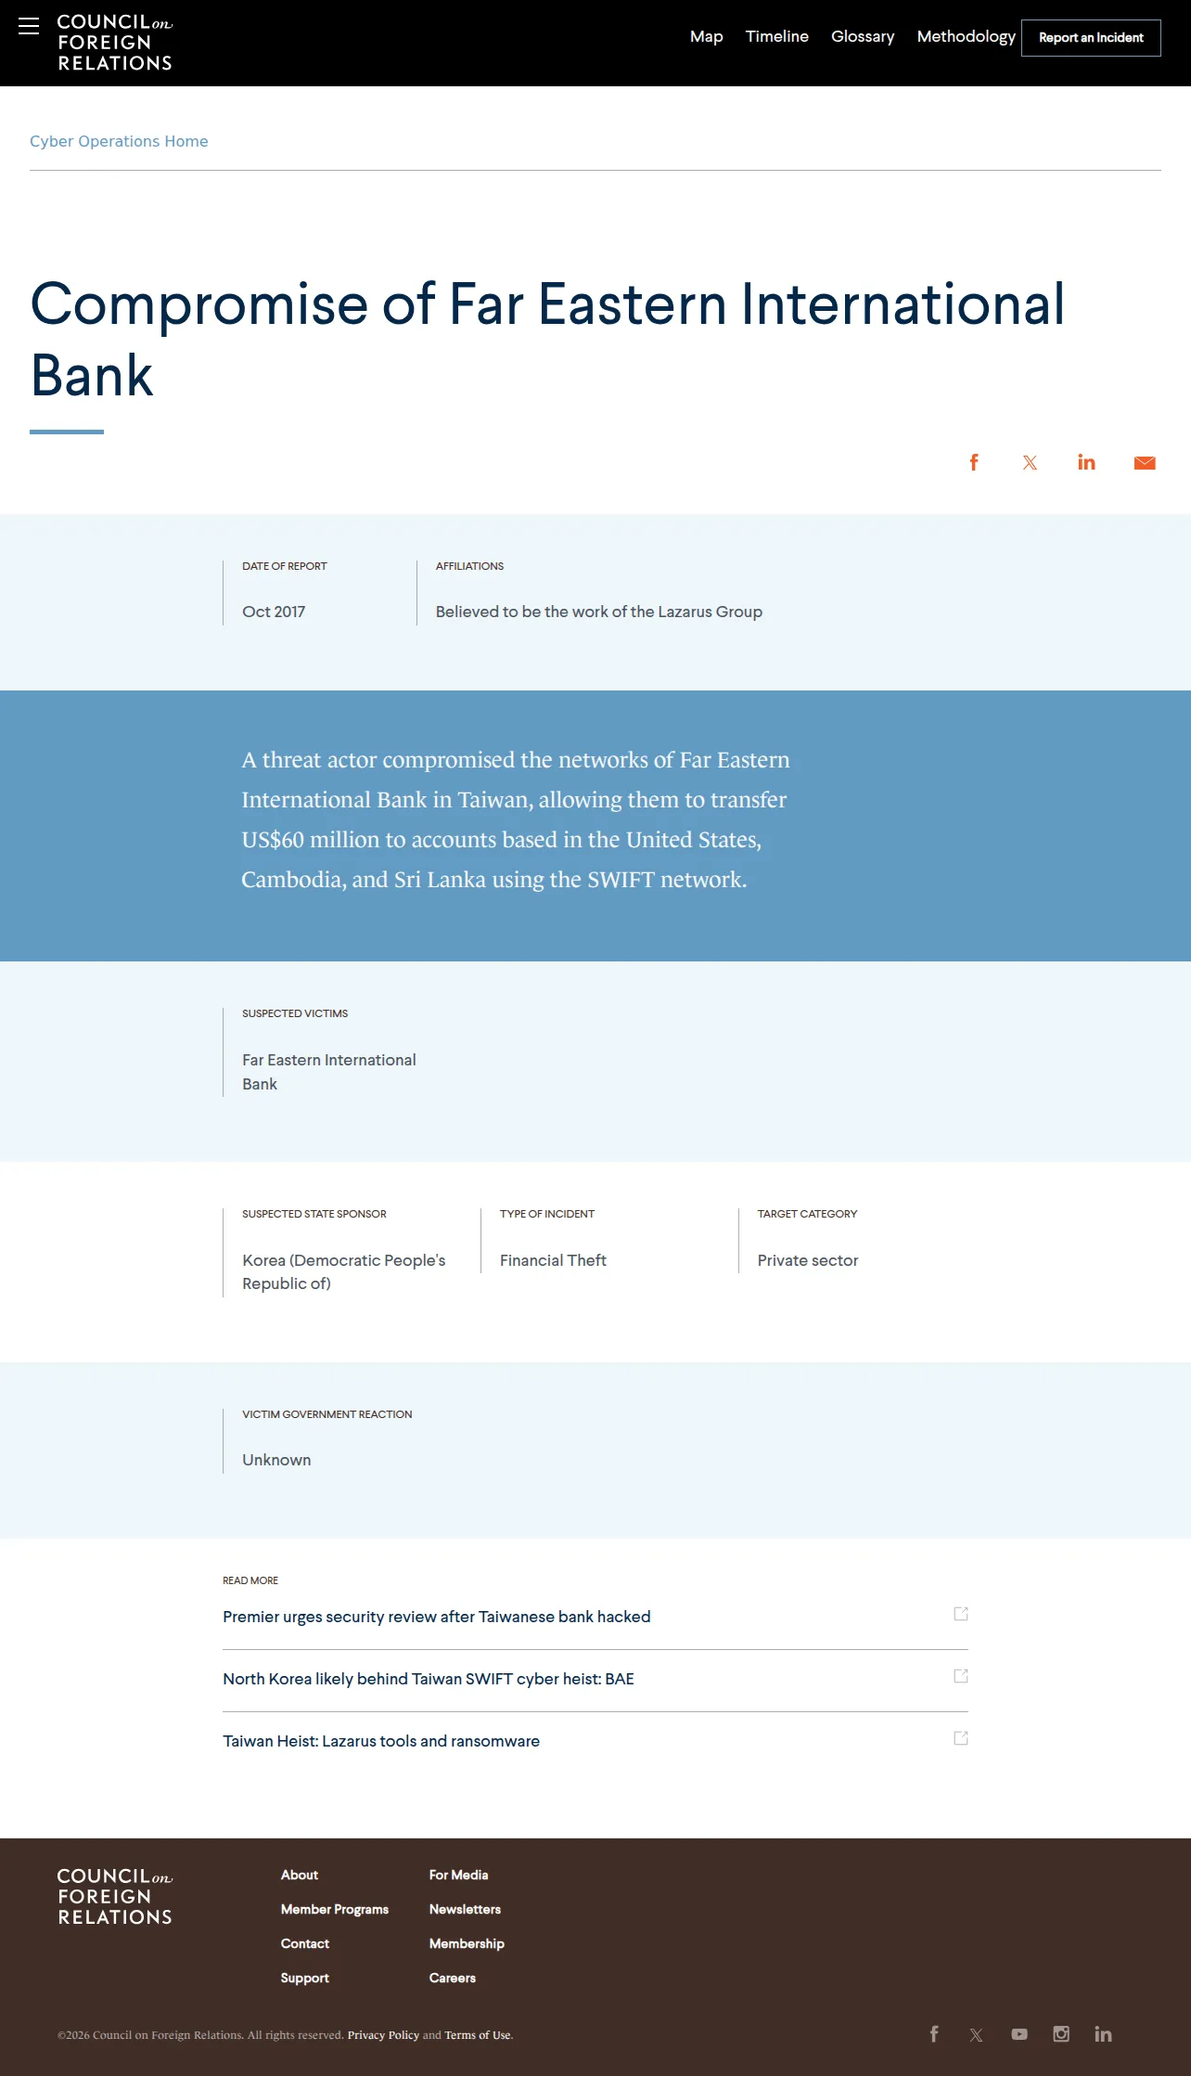
Task: Click the 'Suspected State Sponsor' label
Action: coord(314,1214)
